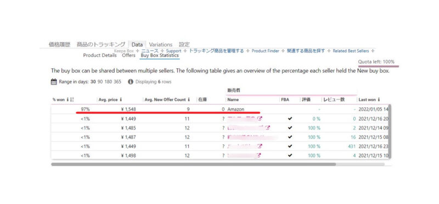
Task: Open external link icon for seller with 431 reviews
Action: pos(259,146)
